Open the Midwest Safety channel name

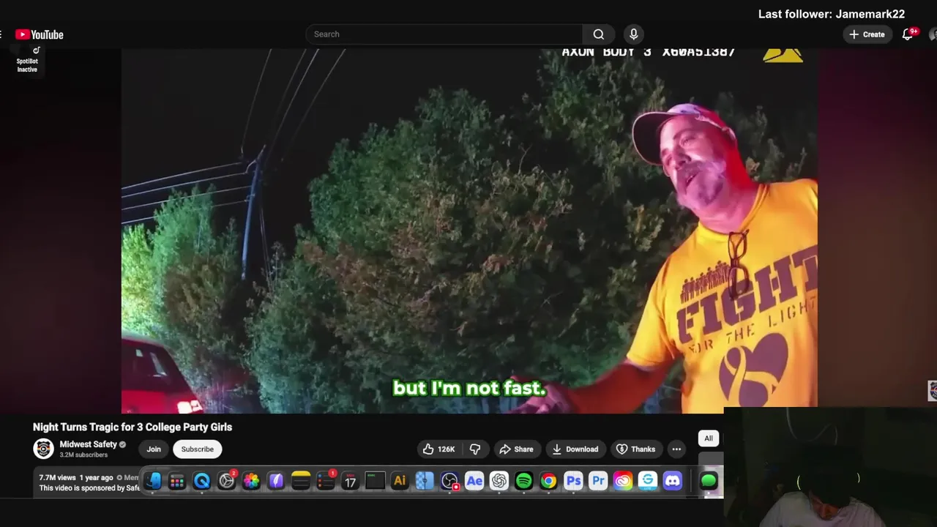pos(88,444)
